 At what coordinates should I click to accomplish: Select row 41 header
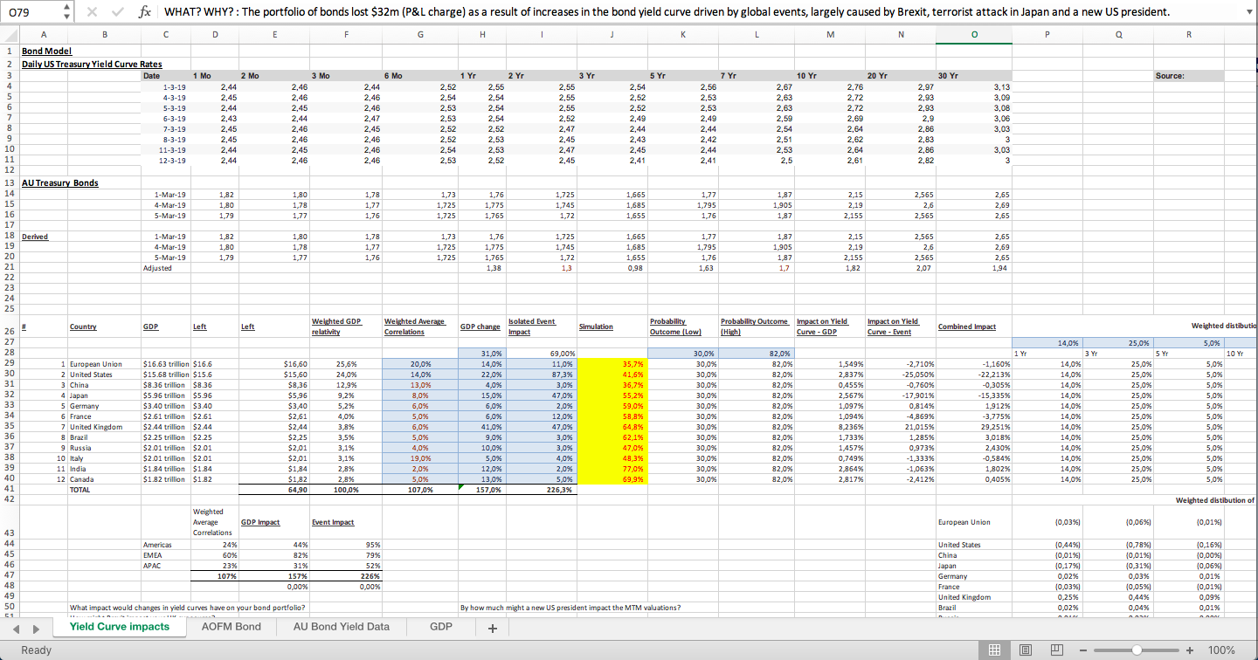tap(9, 490)
